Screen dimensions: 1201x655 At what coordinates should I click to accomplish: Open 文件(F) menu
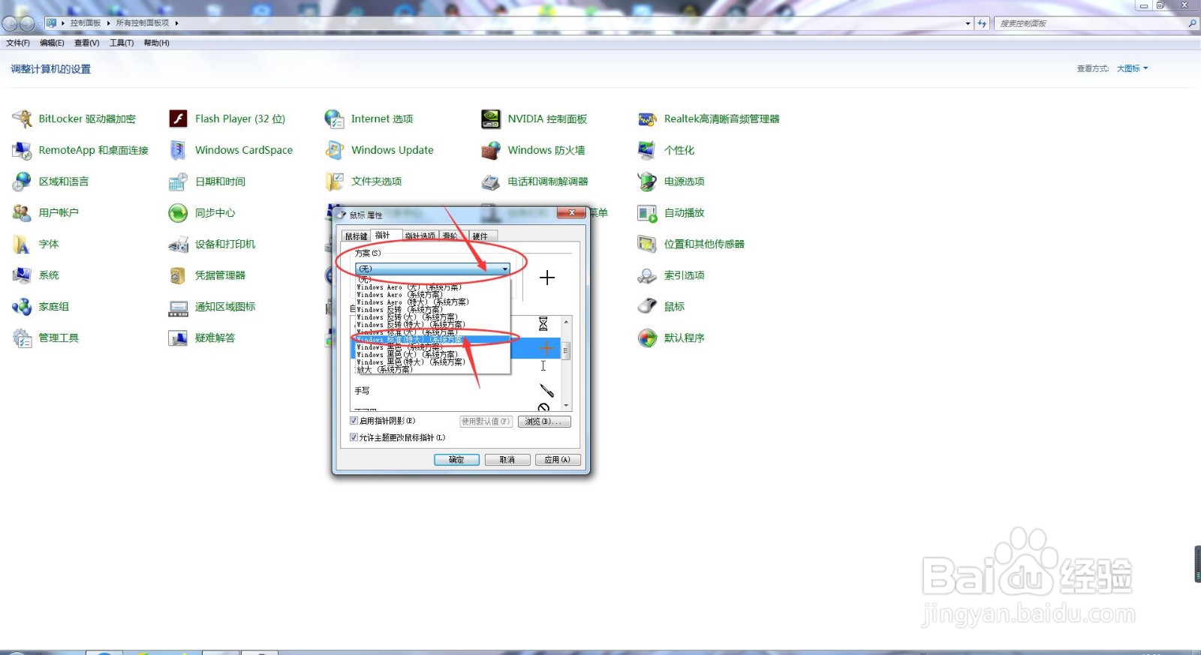(18, 43)
